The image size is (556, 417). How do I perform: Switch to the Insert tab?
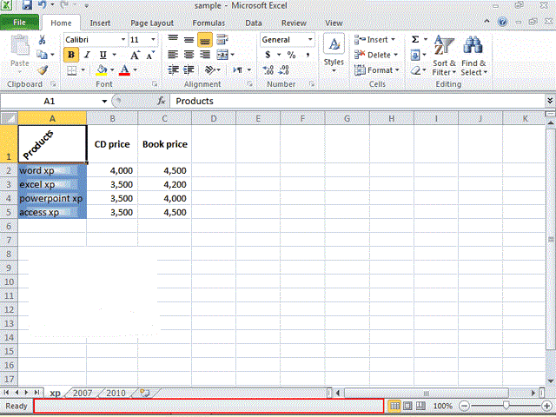100,23
